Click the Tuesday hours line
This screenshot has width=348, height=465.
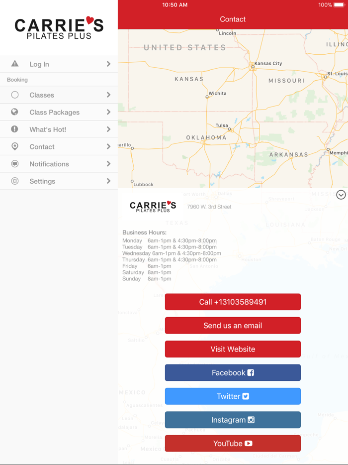coord(170,247)
